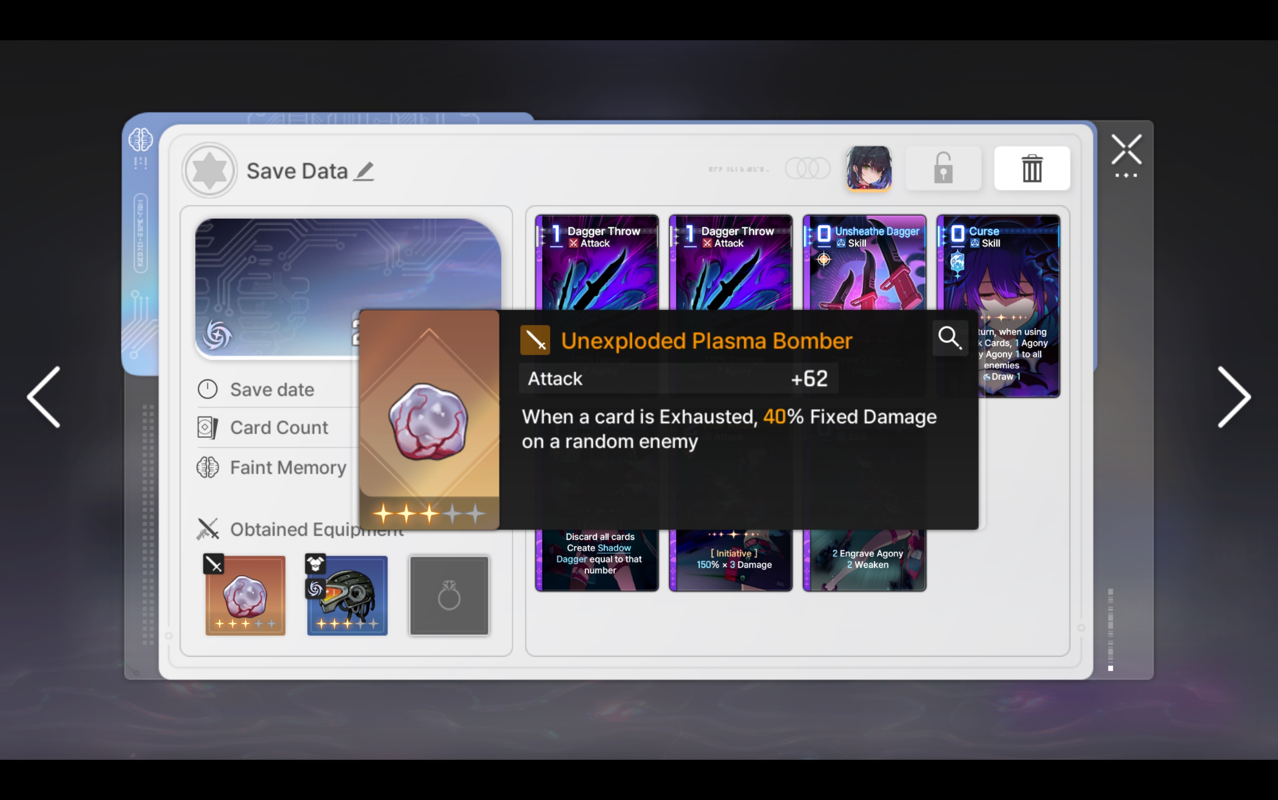Click the brain icon side tab

tap(141, 140)
